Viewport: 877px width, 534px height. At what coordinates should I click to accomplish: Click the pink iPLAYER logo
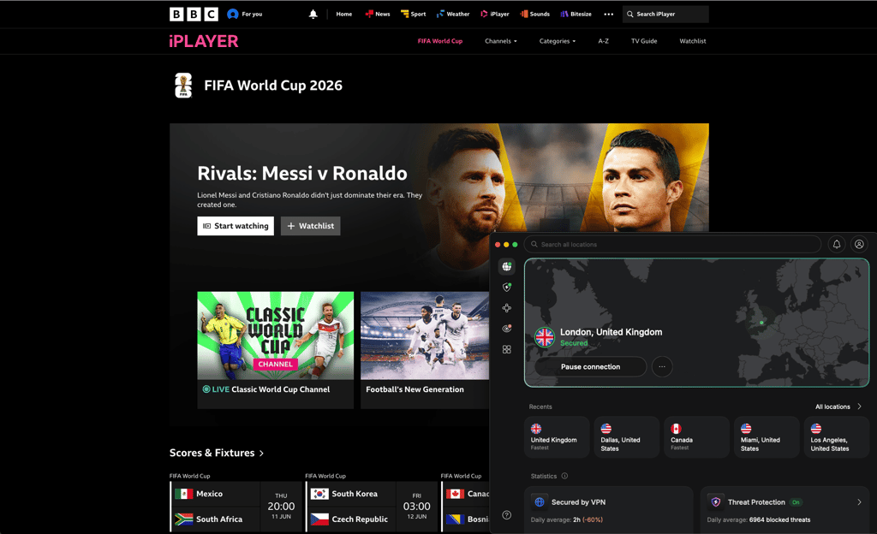click(x=204, y=41)
